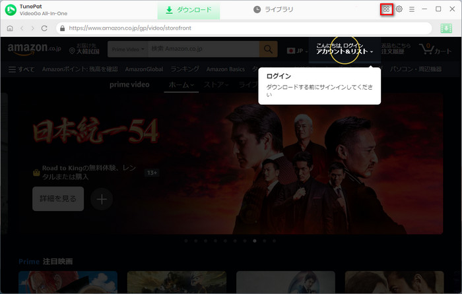The image size is (462, 294).
Task: Click the 13+ age rating badge
Action: point(152,173)
